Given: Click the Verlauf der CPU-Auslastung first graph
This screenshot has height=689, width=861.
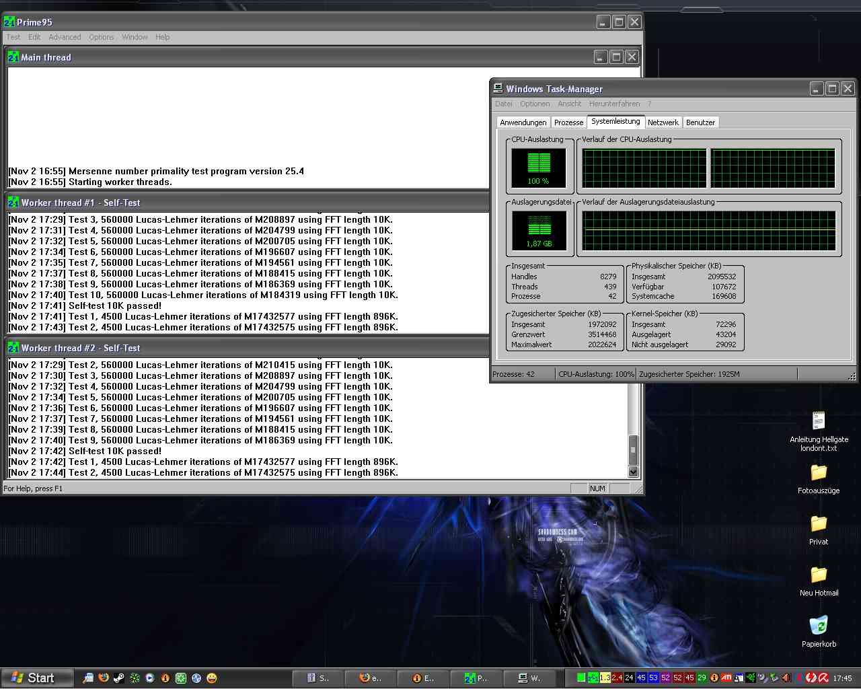Looking at the screenshot, I should pos(644,168).
